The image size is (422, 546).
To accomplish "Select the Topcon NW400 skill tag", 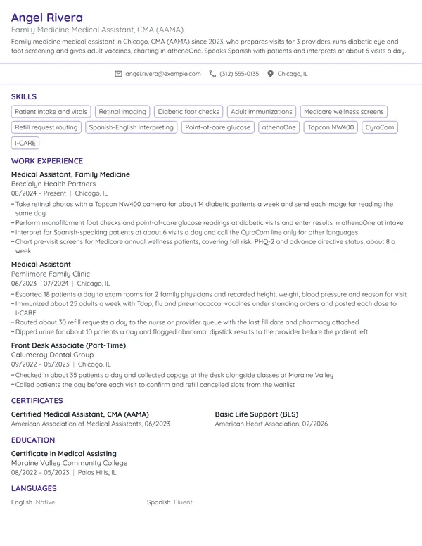I will point(331,127).
